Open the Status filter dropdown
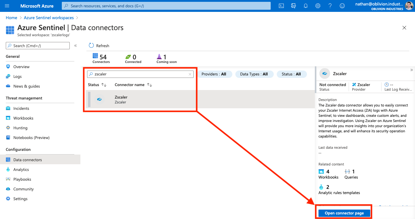The image size is (415, 219). (x=291, y=74)
